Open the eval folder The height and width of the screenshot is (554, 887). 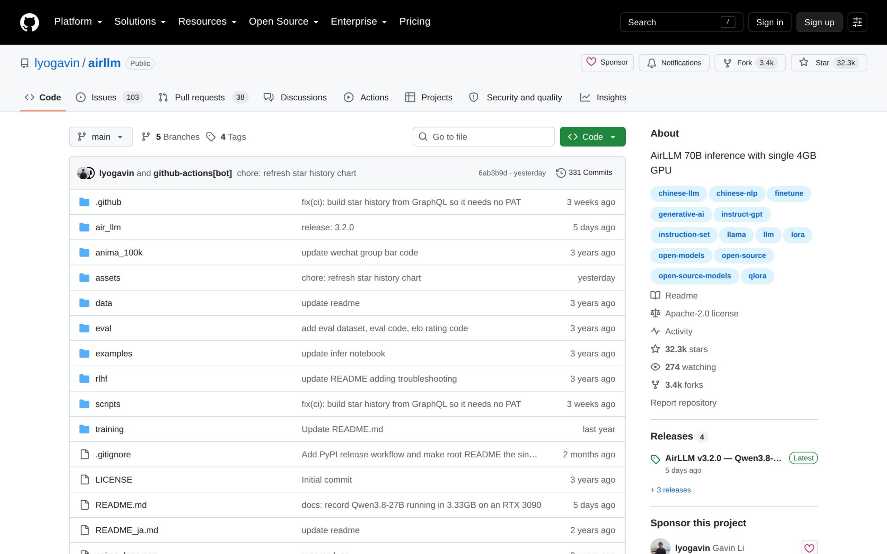tap(103, 328)
